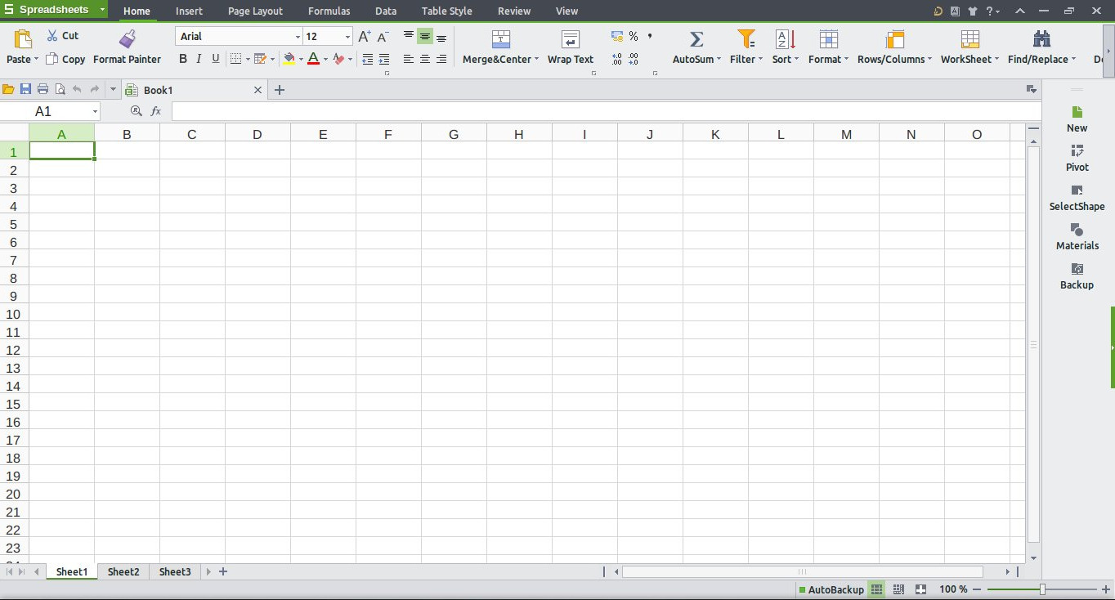This screenshot has width=1115, height=600.
Task: Open the Arial font name dropdown
Action: coord(298,37)
